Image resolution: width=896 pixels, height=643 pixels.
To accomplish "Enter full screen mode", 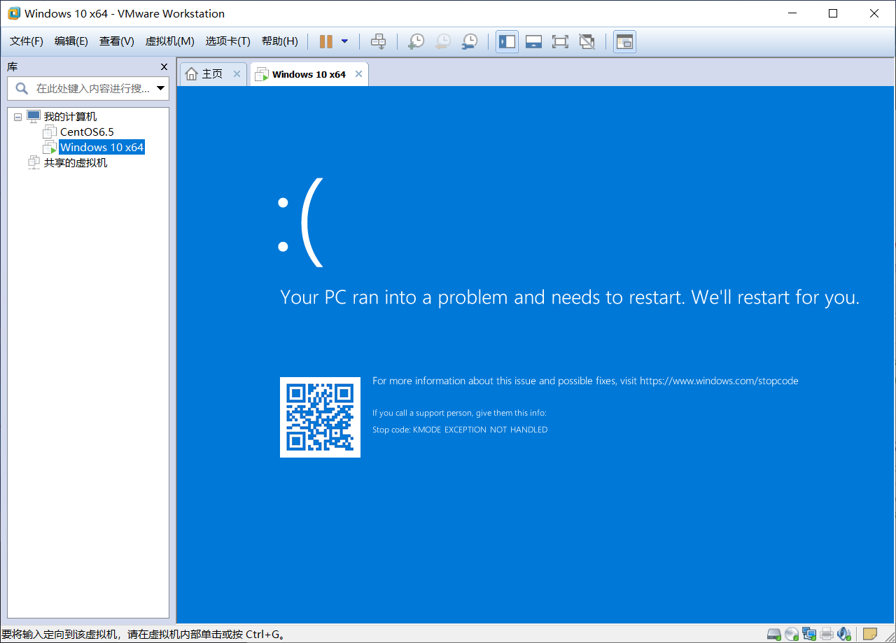I will pos(560,41).
